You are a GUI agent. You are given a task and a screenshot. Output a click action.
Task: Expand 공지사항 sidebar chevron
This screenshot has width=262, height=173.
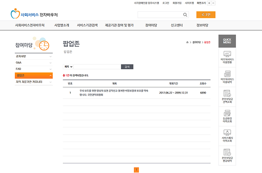(x=51, y=57)
